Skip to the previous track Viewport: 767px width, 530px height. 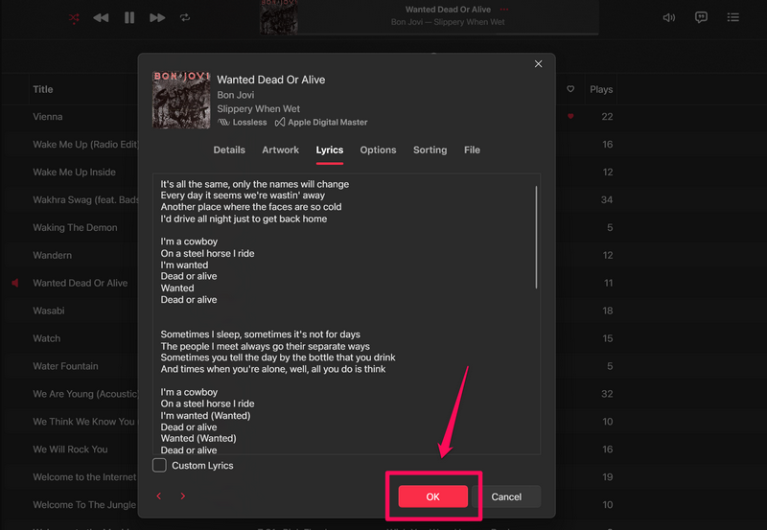[101, 18]
